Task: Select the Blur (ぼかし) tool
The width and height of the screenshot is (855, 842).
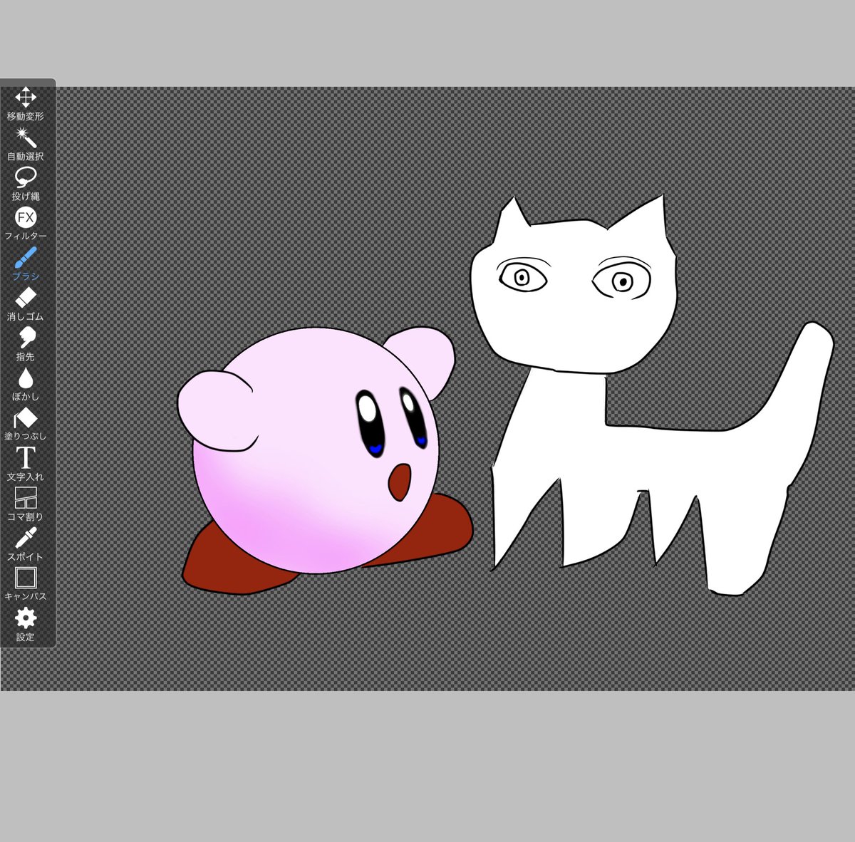Action: [26, 383]
